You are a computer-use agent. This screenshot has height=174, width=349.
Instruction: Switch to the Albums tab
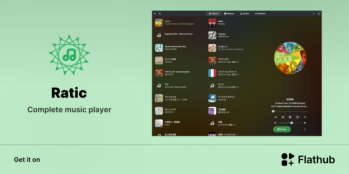pos(229,14)
